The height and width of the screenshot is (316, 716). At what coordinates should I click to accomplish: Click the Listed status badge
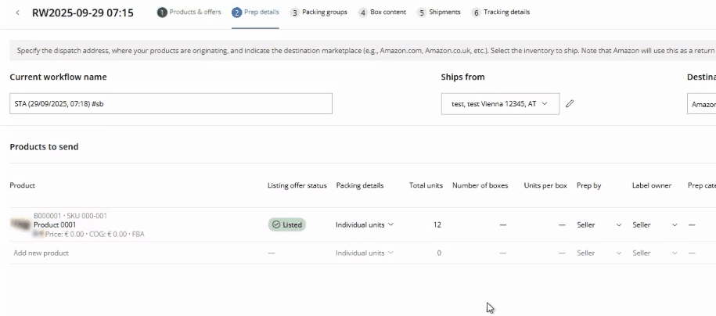[x=286, y=224]
